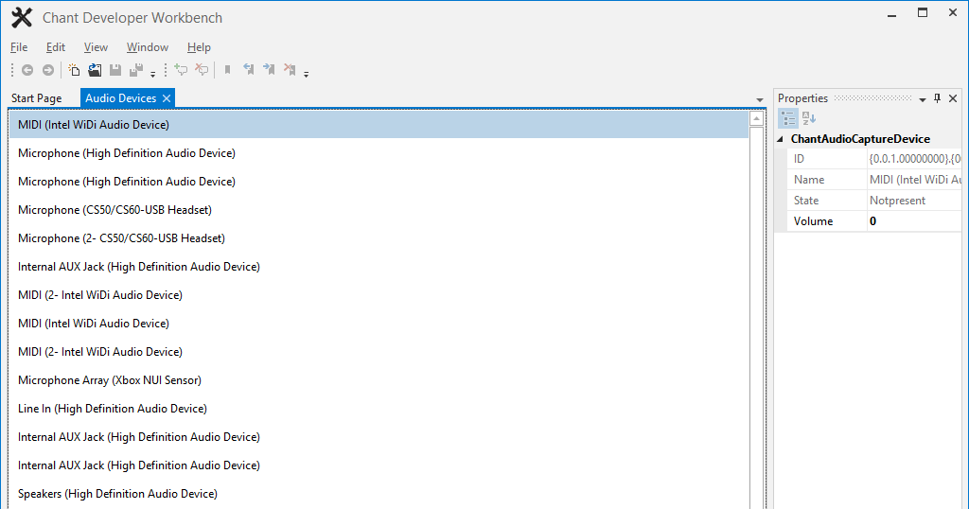969x509 pixels.
Task: Open the Properties panel window position dropdown
Action: [923, 99]
